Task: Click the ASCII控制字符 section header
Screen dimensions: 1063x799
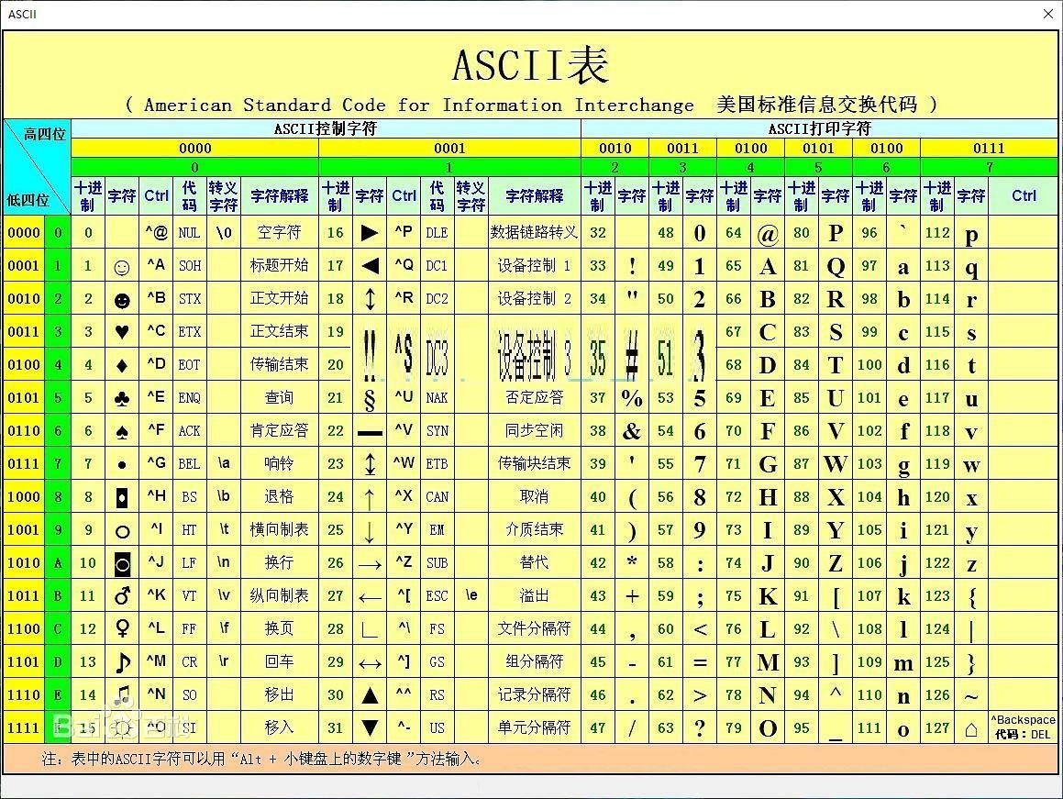Action: 326,129
